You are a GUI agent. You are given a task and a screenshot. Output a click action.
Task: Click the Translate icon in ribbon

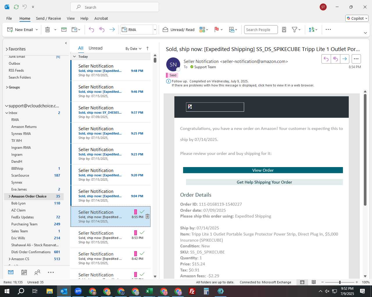click(312, 30)
